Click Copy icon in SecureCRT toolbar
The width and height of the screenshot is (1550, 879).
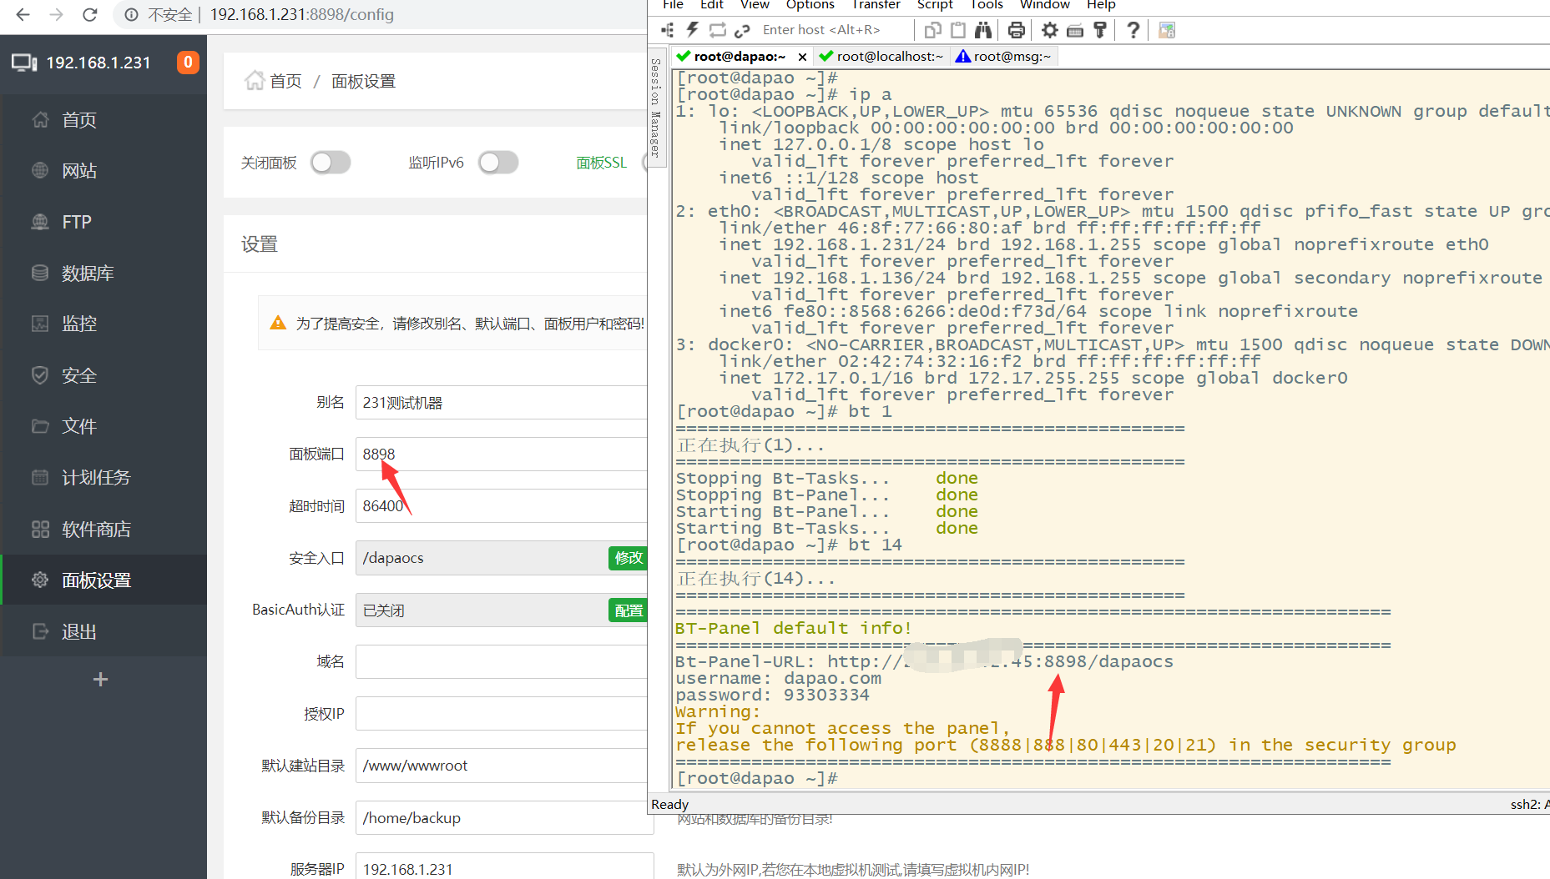933,30
